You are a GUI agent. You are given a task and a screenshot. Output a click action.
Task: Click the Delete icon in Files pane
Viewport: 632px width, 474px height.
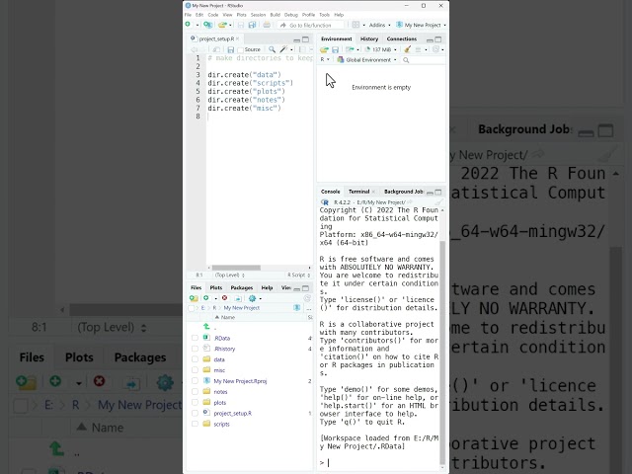point(224,298)
